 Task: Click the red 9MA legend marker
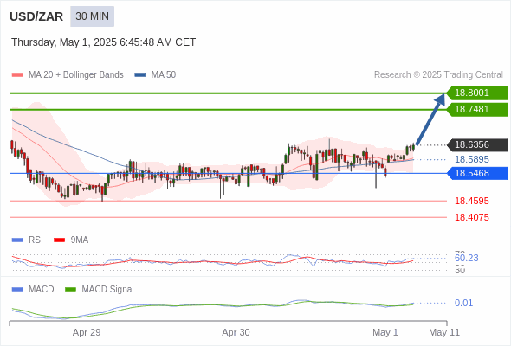(59, 240)
